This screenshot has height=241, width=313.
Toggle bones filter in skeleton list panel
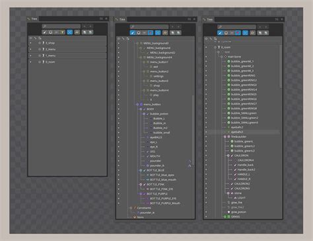tap(45, 32)
